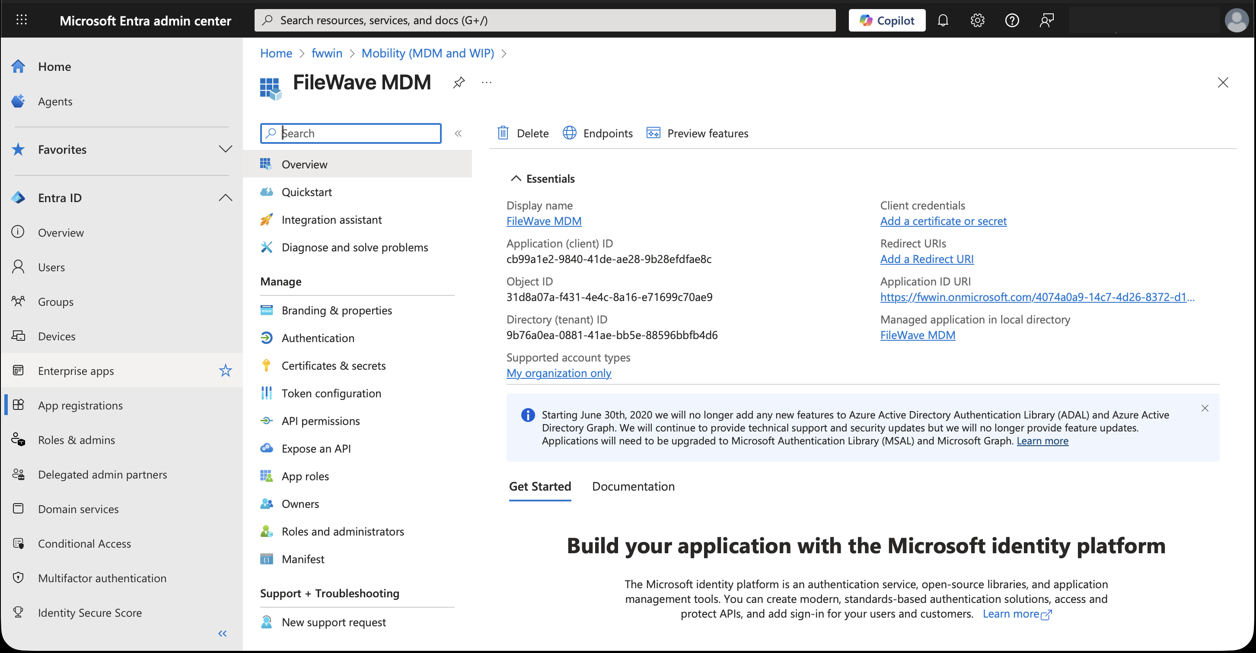This screenshot has width=1256, height=653.
Task: Collapse the Essentials section
Action: point(542,179)
